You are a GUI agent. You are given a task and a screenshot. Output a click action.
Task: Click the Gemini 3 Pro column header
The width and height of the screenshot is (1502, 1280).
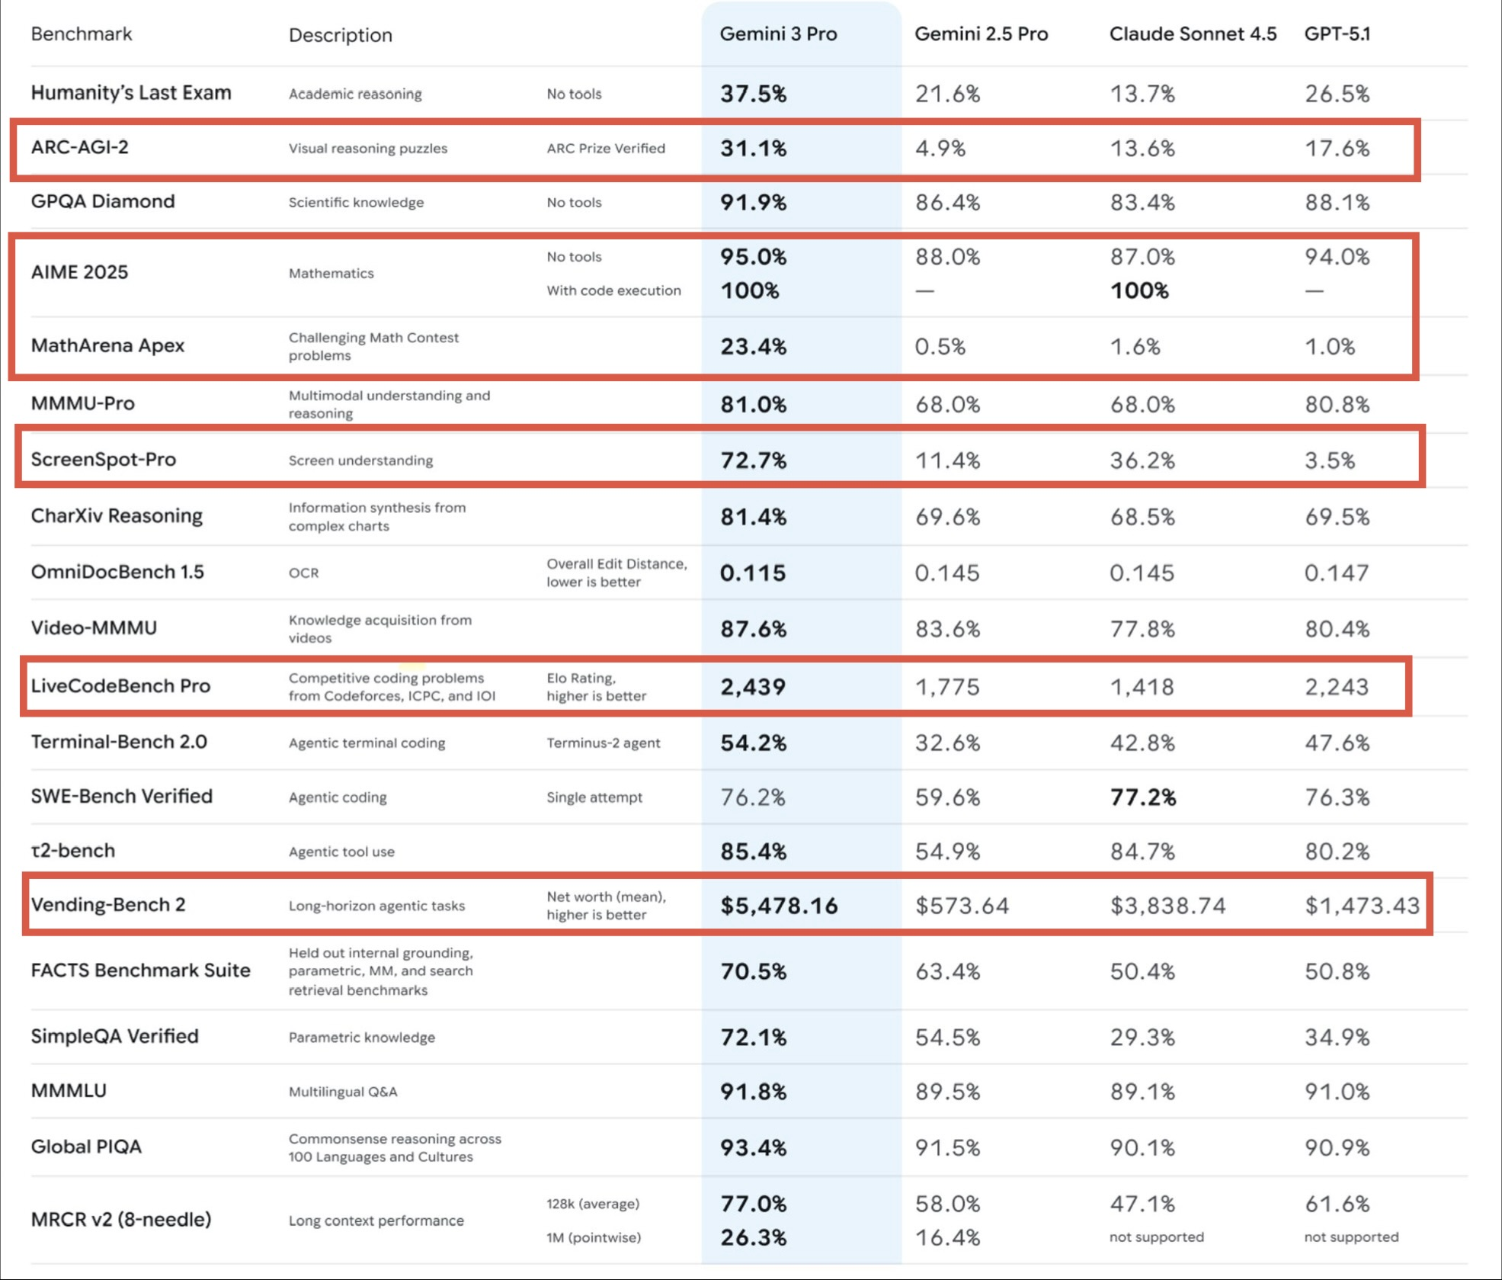[x=778, y=34]
